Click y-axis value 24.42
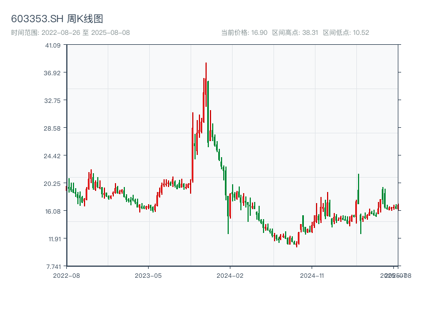442x332 pixels. pyautogui.click(x=52, y=156)
